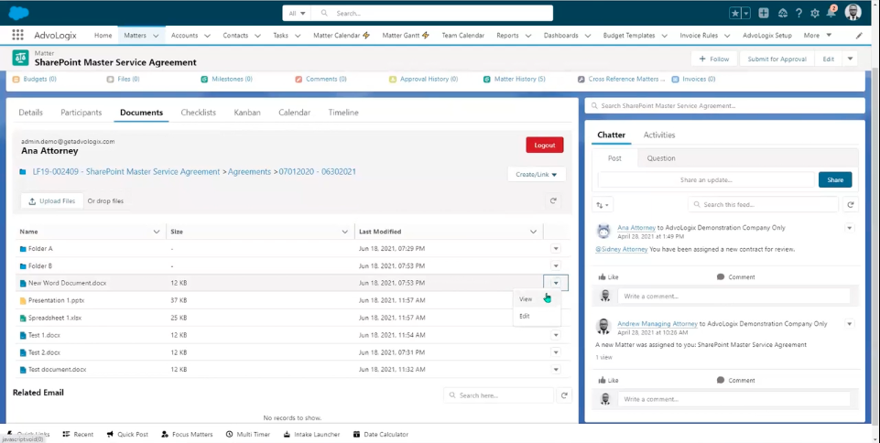The height and width of the screenshot is (443, 880).
Task: Click the Submit for Approval button
Action: [777, 59]
